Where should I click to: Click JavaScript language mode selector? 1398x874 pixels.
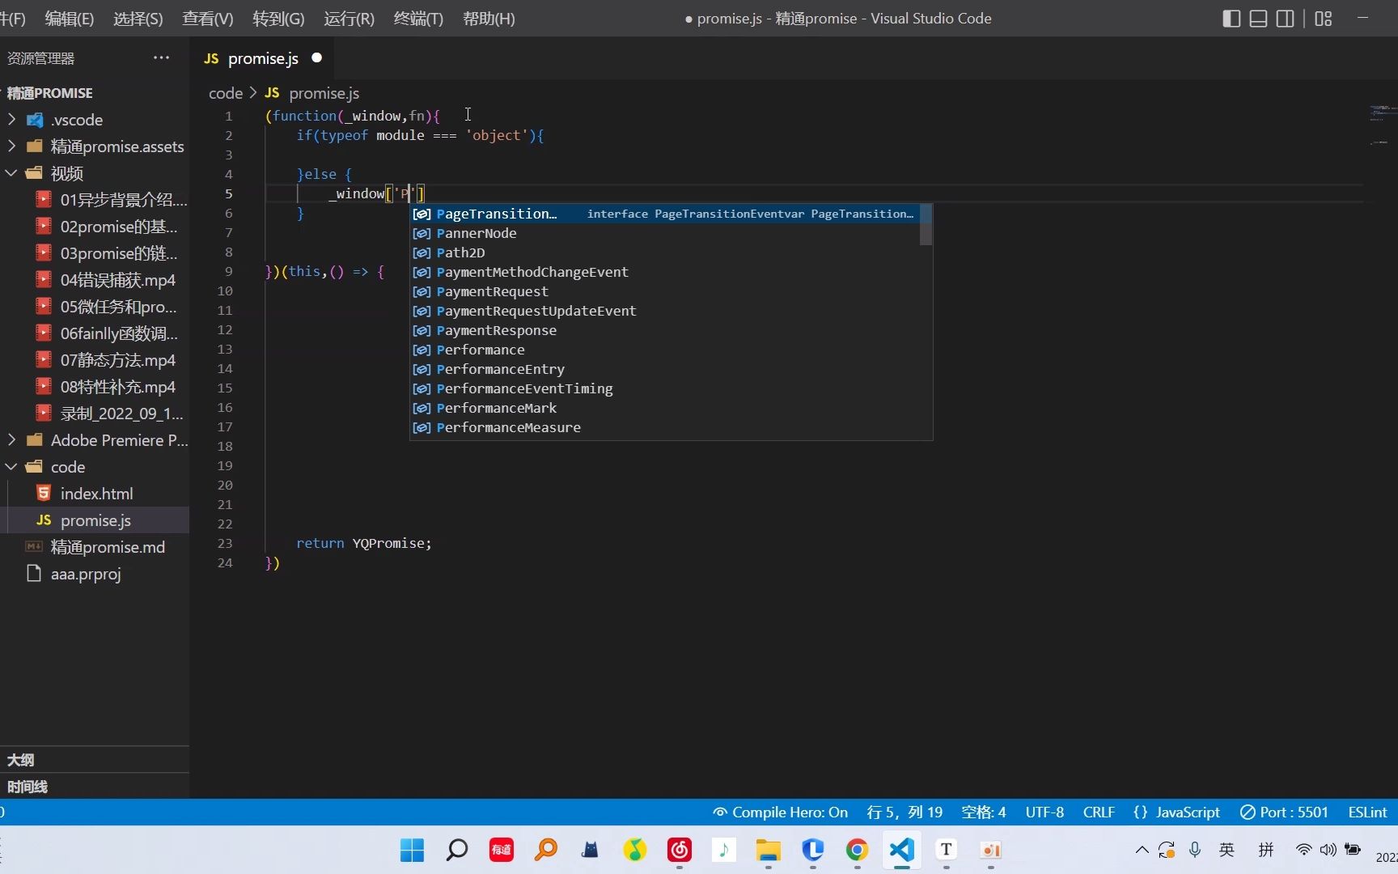click(x=1176, y=812)
